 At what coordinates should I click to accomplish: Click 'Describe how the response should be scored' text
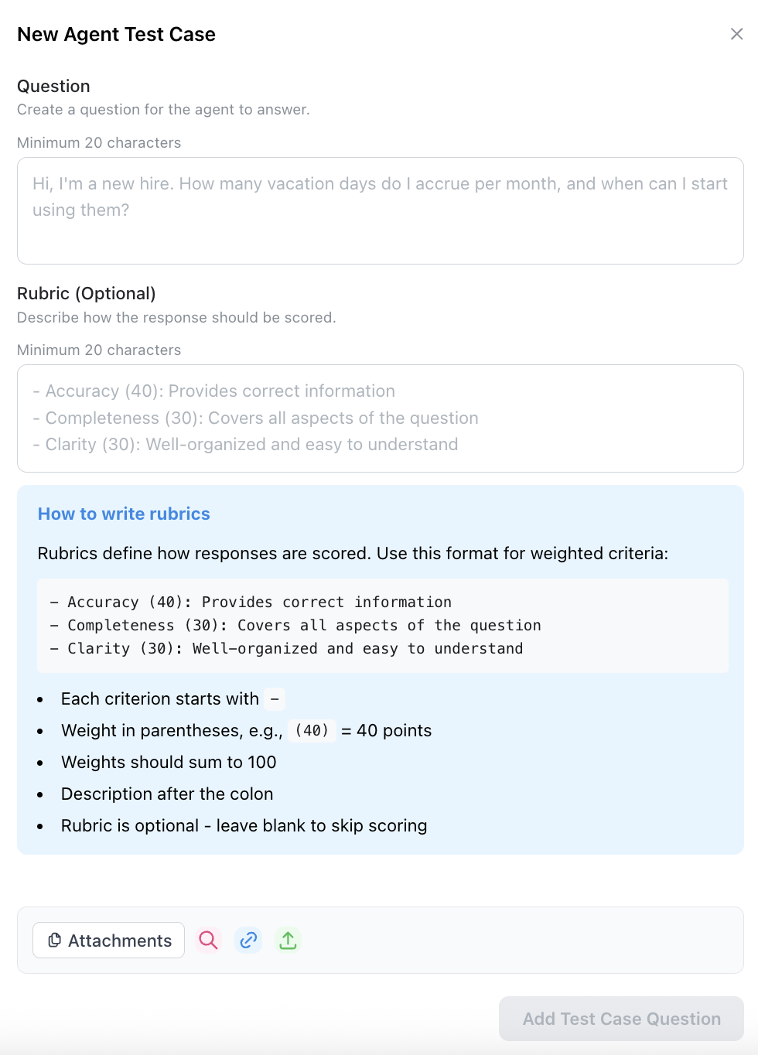click(176, 317)
